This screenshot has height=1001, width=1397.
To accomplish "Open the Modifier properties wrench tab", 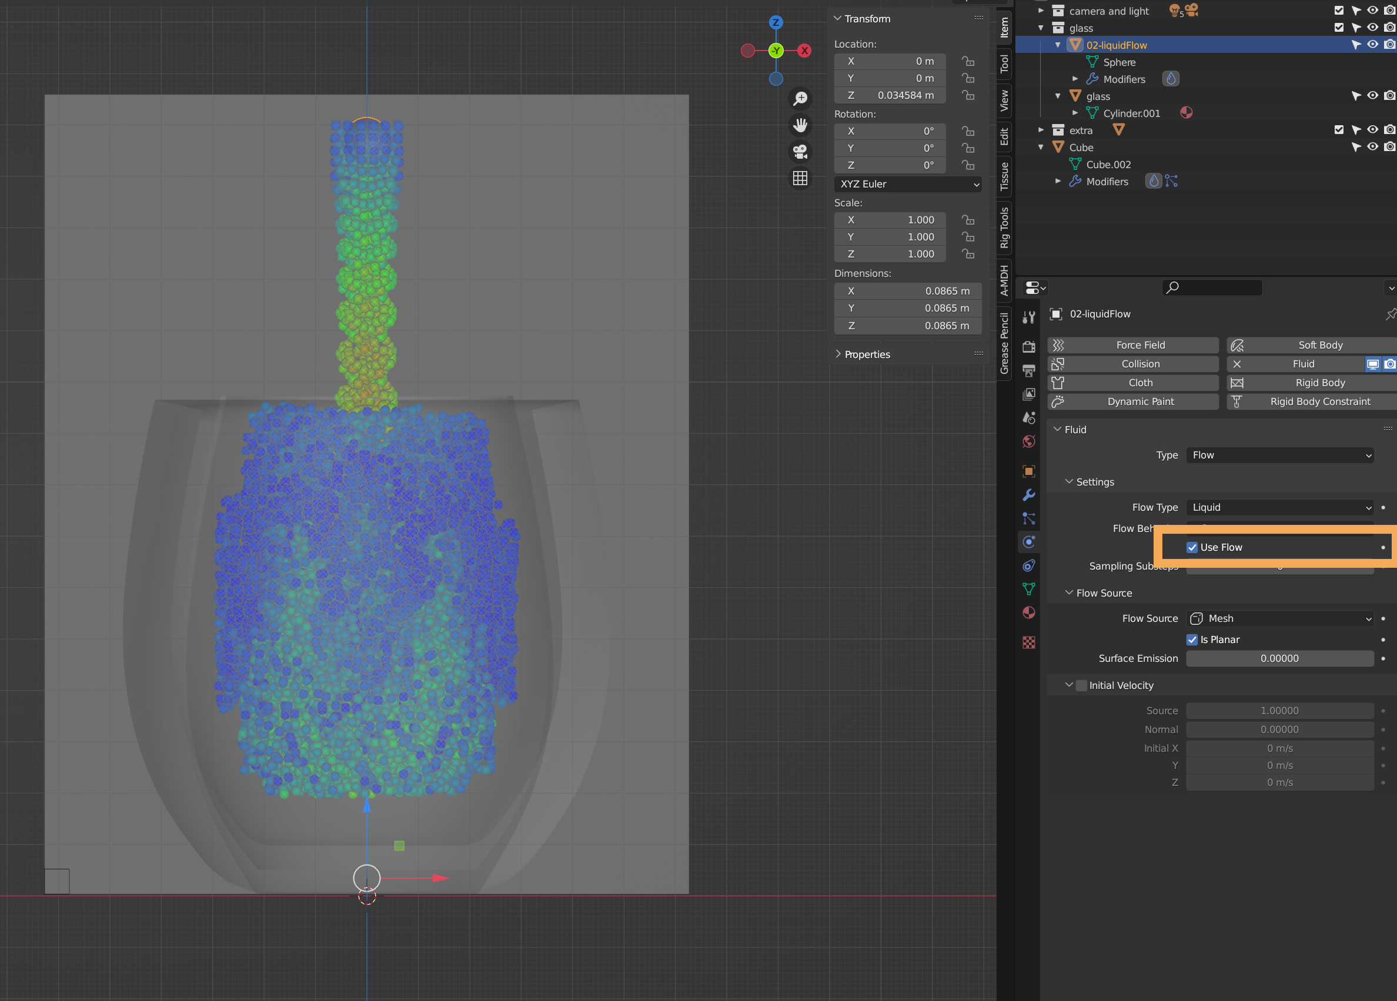I will (1029, 495).
